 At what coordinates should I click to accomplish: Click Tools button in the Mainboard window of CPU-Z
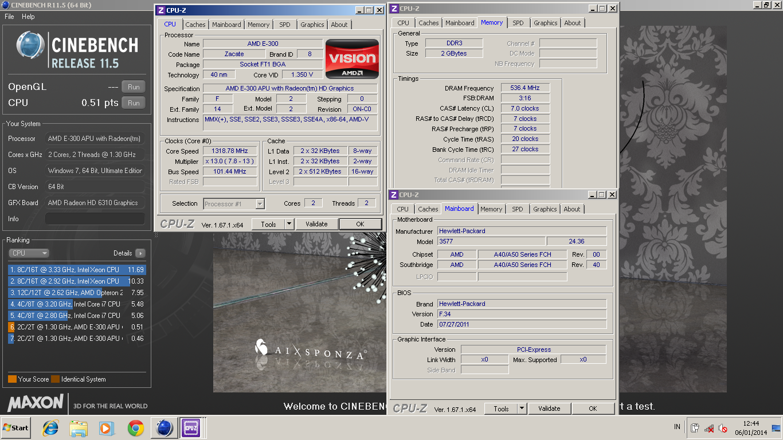coord(501,408)
